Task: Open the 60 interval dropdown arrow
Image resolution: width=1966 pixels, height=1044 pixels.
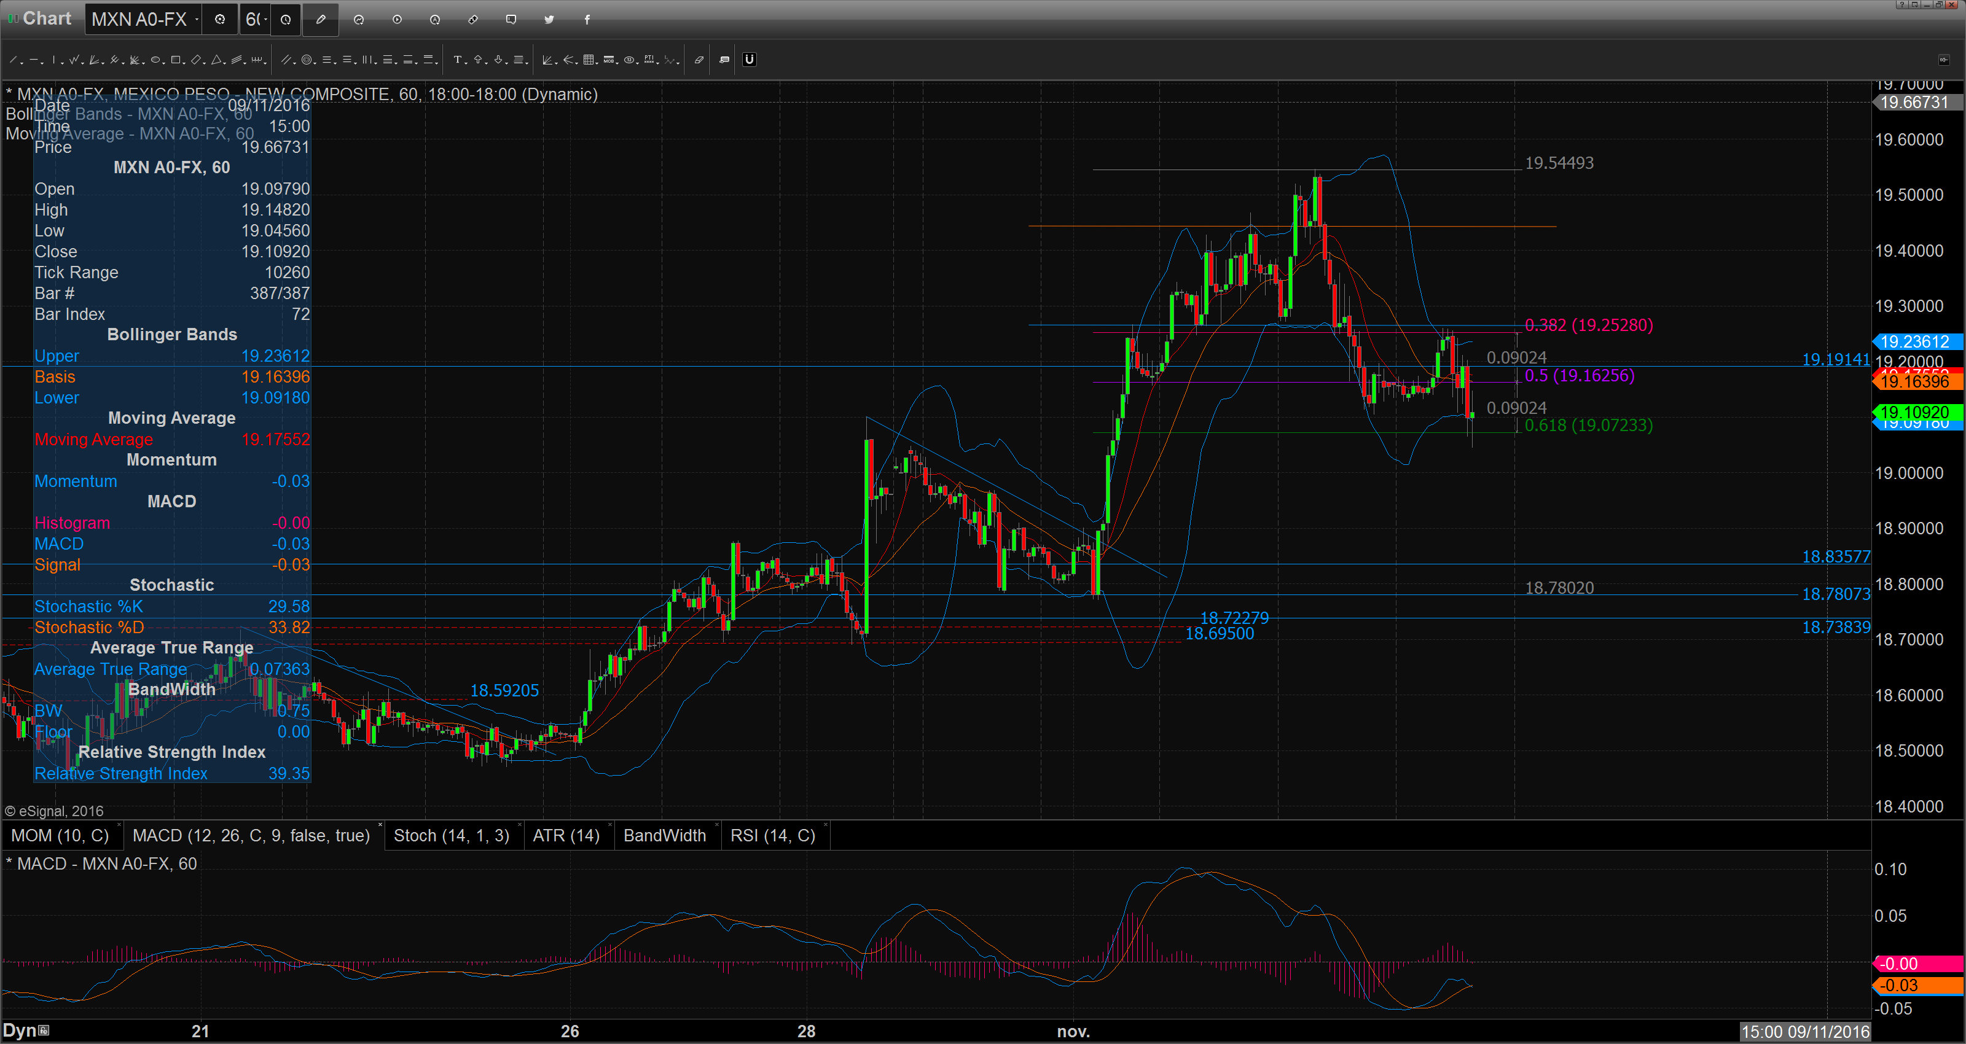Action: (x=265, y=19)
